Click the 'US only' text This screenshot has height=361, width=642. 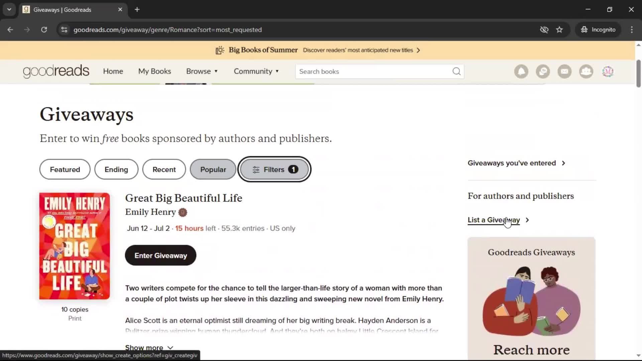(283, 228)
